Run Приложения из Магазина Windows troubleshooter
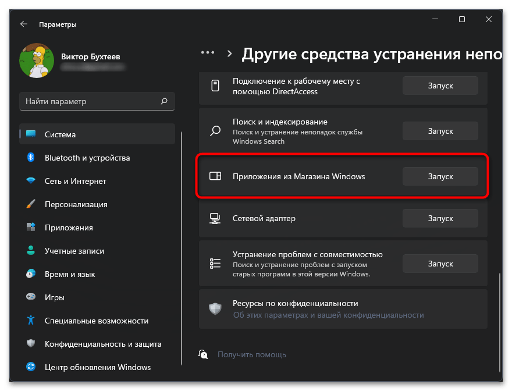 [x=440, y=176]
